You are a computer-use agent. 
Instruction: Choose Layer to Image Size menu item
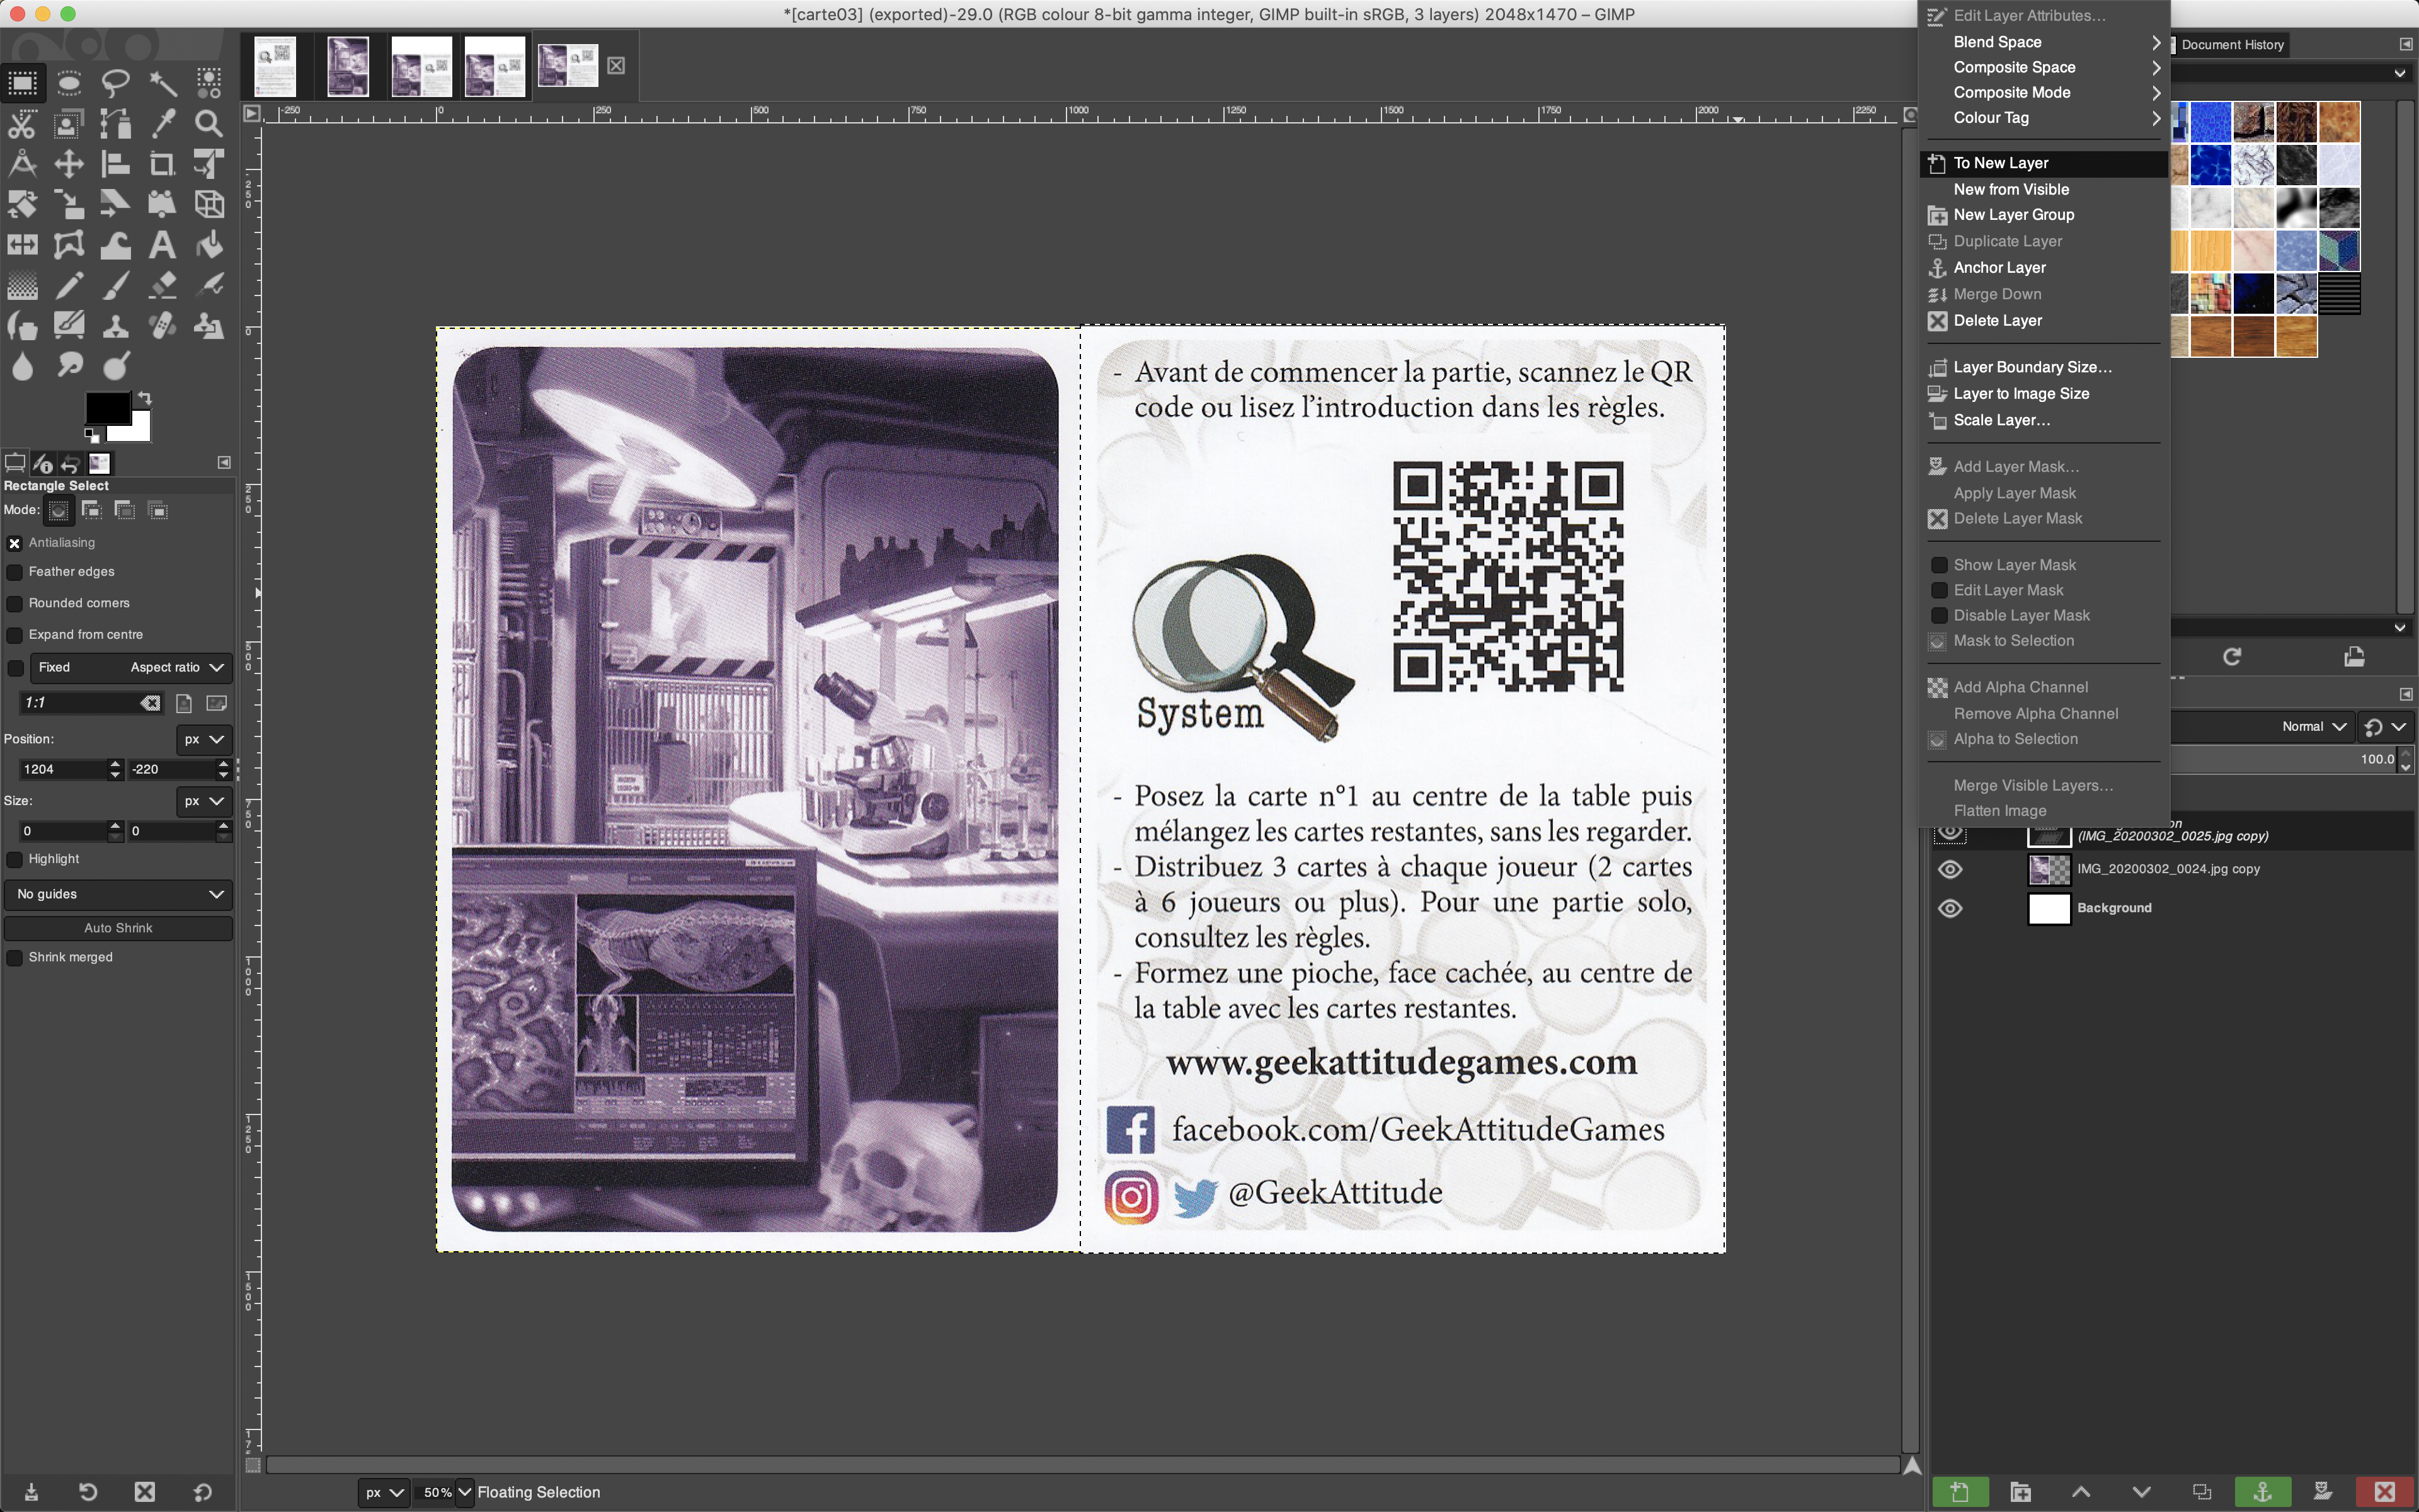[x=2044, y=394]
